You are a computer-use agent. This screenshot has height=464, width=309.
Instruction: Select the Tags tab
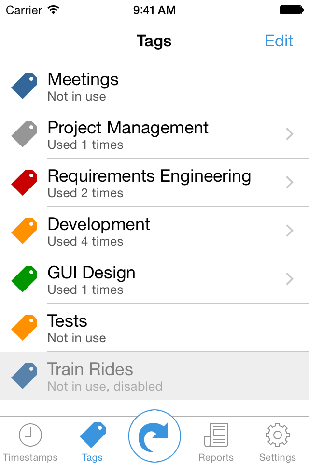tap(92, 442)
